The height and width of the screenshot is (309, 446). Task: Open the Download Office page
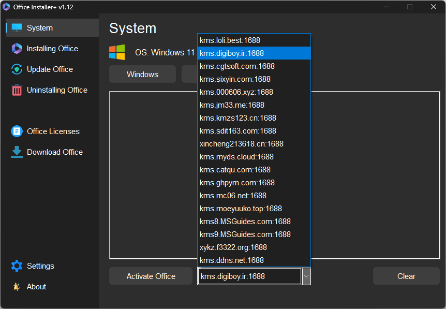[x=52, y=152]
